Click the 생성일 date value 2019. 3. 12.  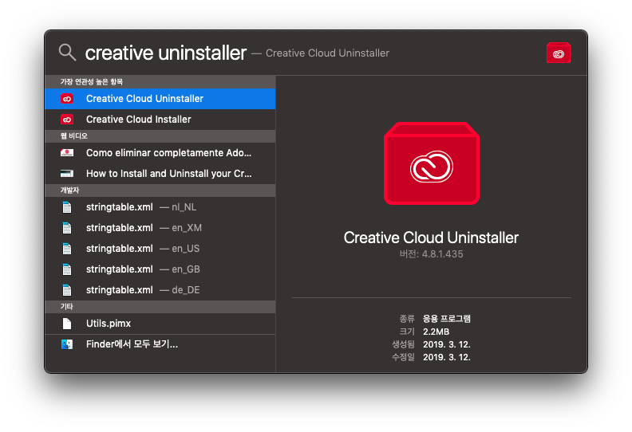coord(447,344)
